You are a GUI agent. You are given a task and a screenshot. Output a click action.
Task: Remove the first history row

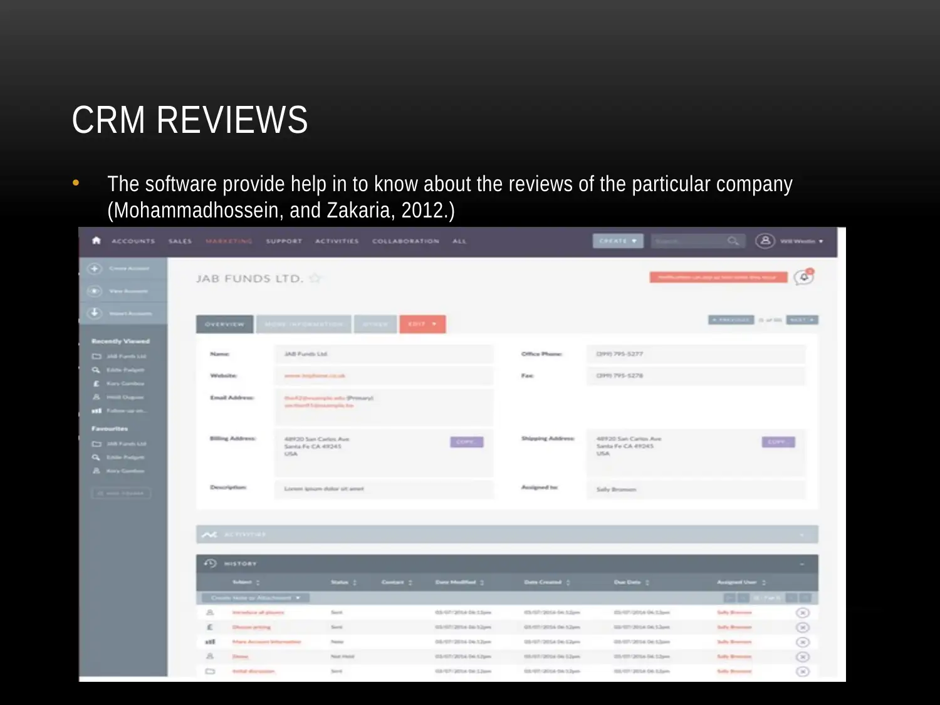coord(803,613)
